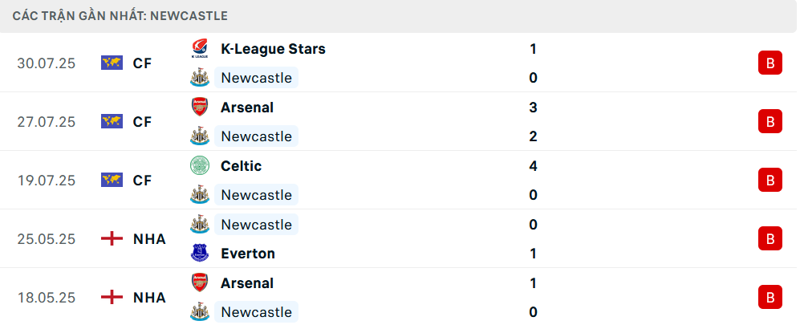Select the highlighted Newcastle label under Celtic
Viewport: 800px width, 325px height.
click(x=256, y=195)
